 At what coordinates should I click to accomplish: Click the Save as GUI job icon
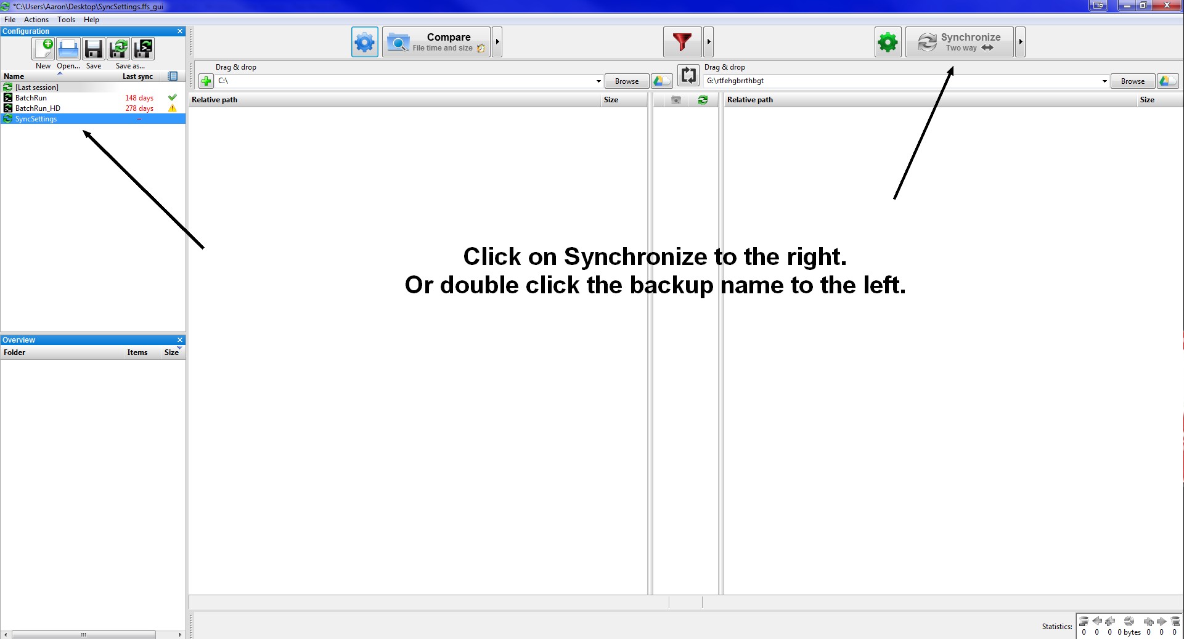point(118,49)
